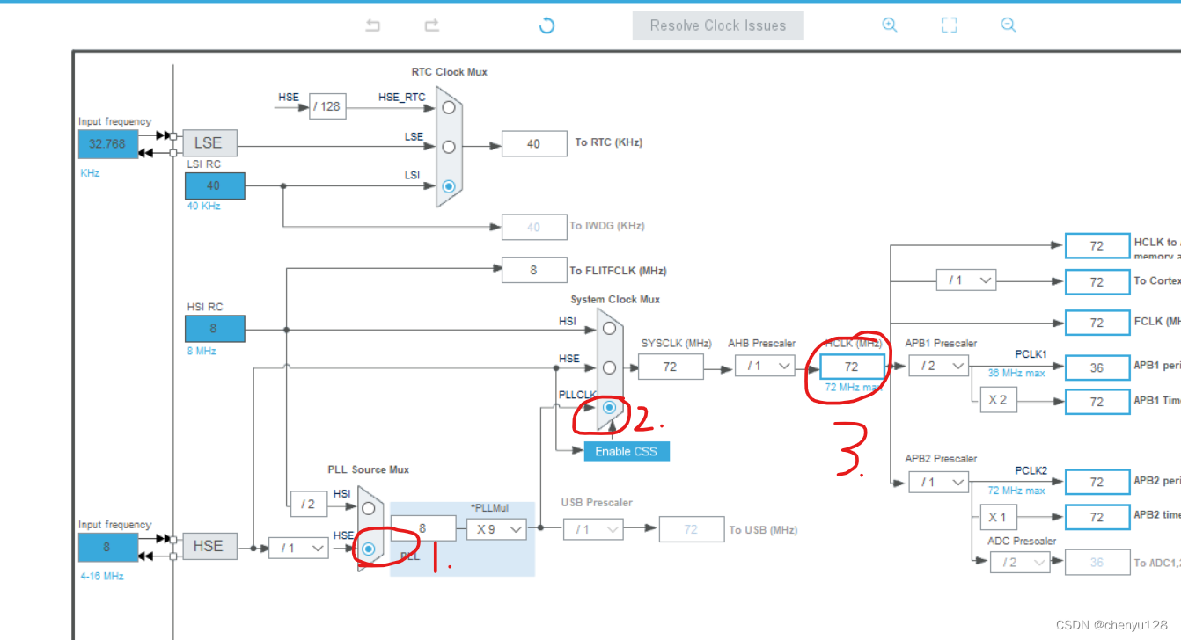This screenshot has height=640, width=1181.
Task: Click APB1 Timer clocks 72 box
Action: tap(1097, 402)
